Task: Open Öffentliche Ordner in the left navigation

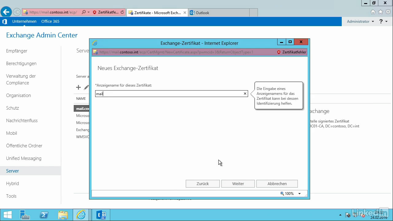Action: coord(24,146)
